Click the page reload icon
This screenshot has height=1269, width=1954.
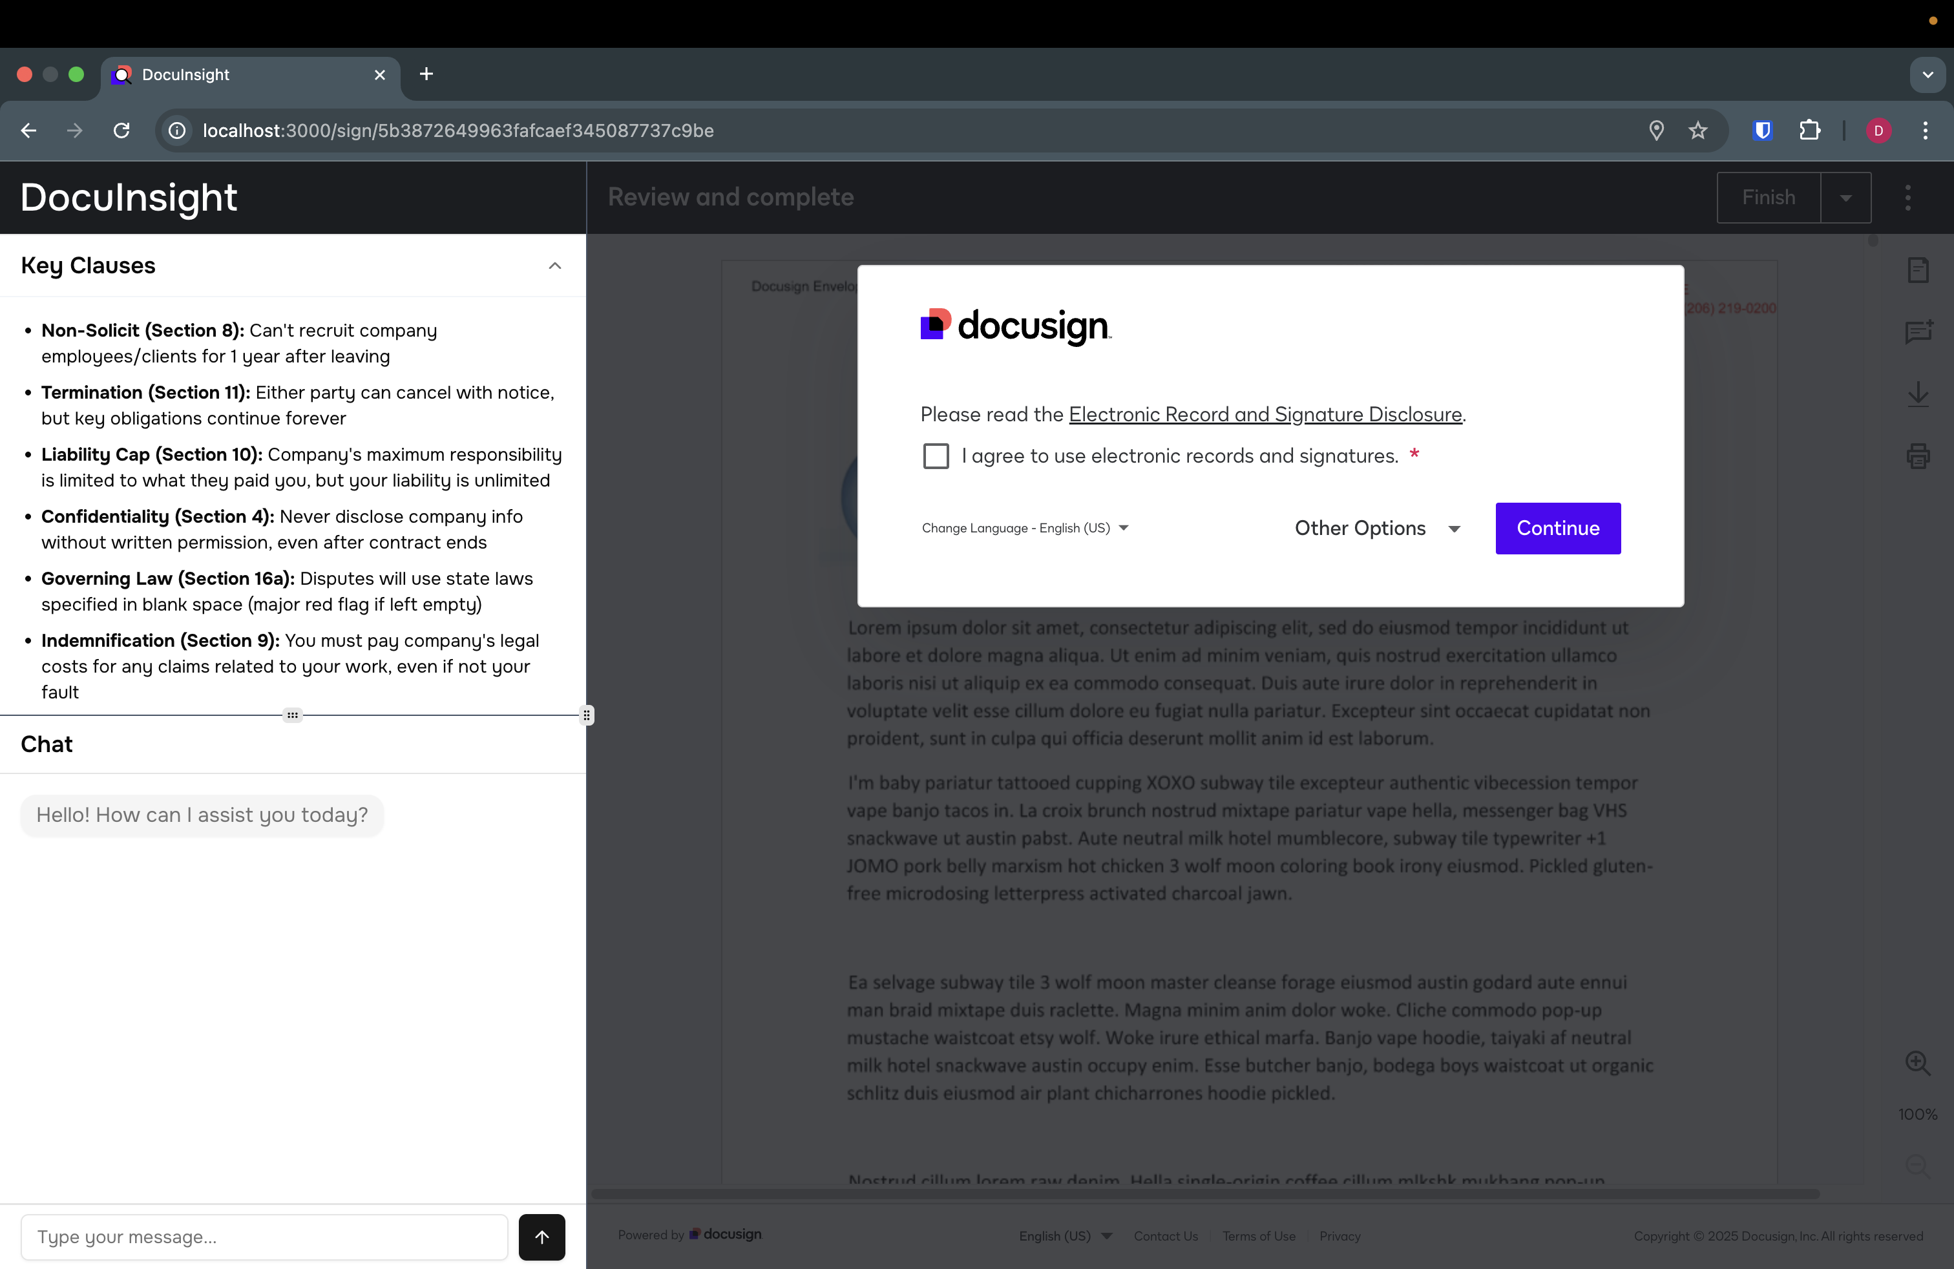coord(121,131)
